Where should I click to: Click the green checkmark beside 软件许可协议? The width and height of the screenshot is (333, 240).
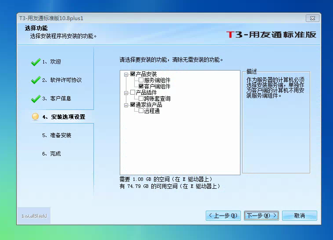[36, 80]
